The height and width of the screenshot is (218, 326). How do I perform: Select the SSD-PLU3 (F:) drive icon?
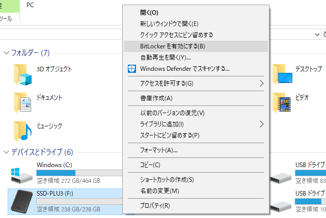pyautogui.click(x=21, y=201)
